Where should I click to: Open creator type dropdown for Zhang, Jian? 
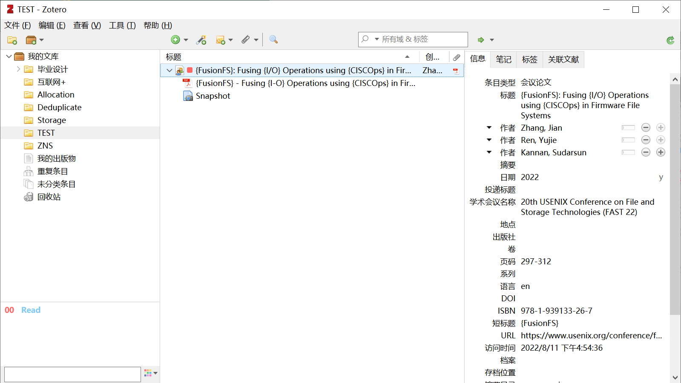[x=489, y=128]
